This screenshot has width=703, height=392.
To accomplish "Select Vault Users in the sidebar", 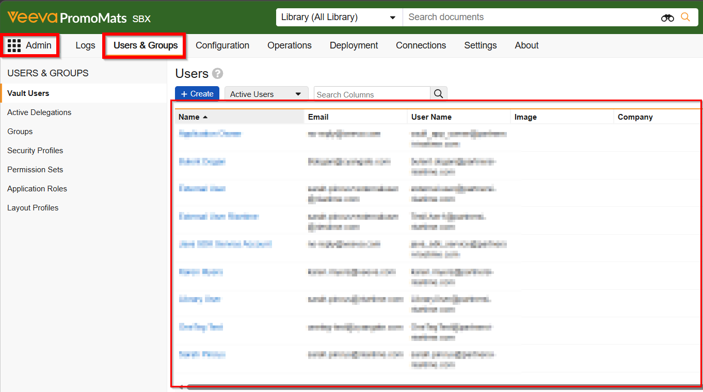I will click(x=84, y=93).
